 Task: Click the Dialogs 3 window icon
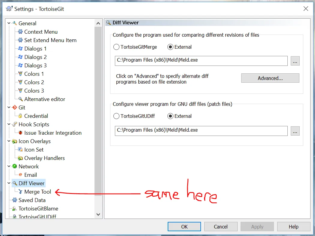(20, 65)
